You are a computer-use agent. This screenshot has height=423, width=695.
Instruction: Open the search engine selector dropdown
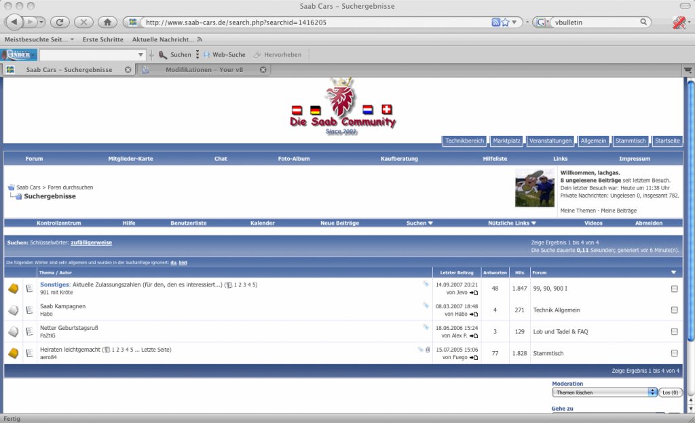click(541, 22)
